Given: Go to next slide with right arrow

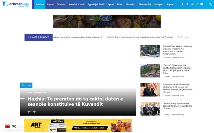Looking at the screenshot, I should tap(34, 111).
